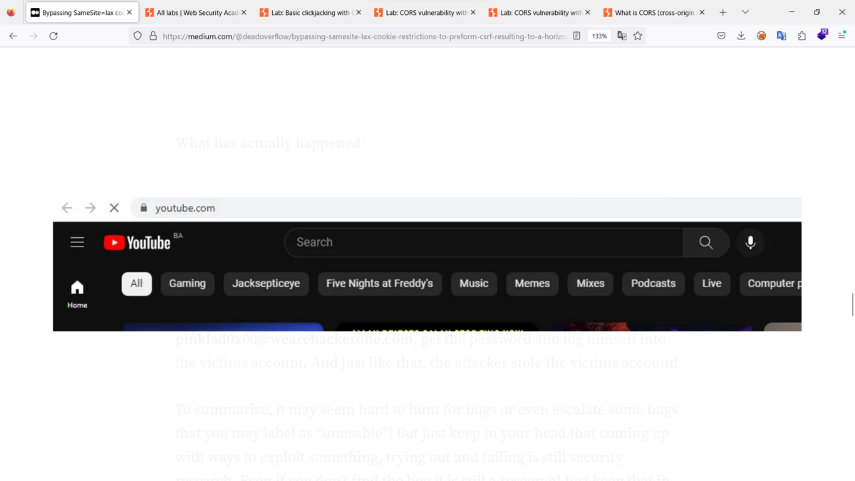Translate the page from the address bar icon
The height and width of the screenshot is (481, 855).
(x=622, y=36)
